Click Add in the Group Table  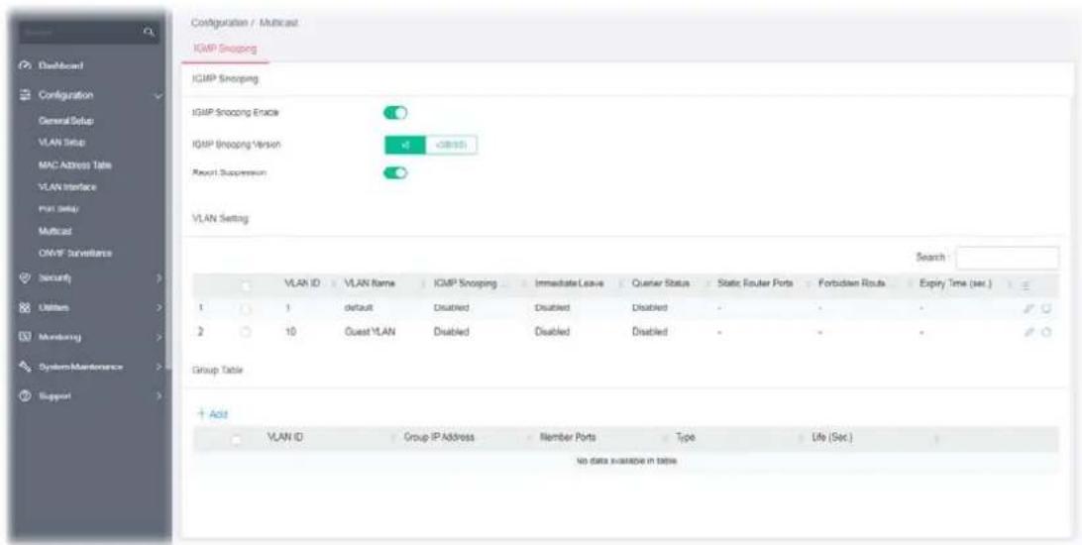click(x=213, y=414)
